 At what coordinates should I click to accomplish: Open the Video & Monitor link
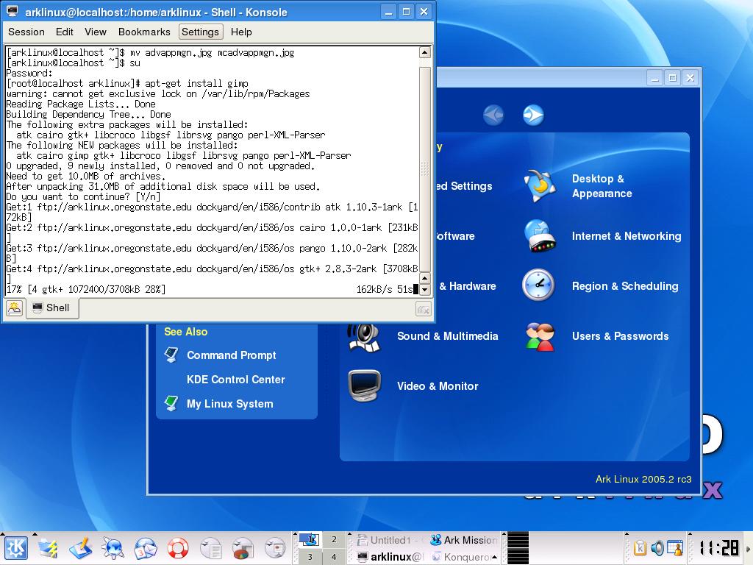(x=438, y=385)
